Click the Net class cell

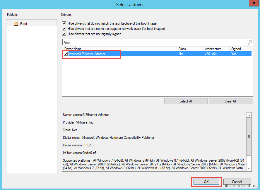tap(181, 54)
